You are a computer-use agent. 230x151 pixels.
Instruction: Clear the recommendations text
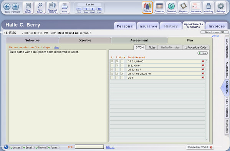[x=56, y=47]
